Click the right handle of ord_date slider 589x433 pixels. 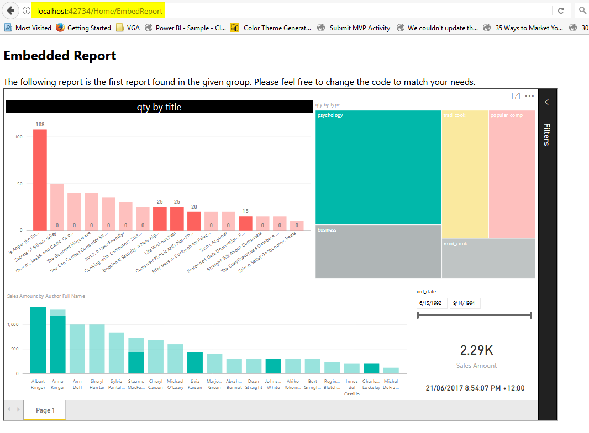point(530,315)
